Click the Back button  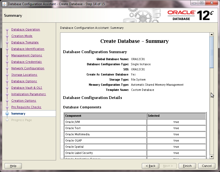[x=150, y=166]
